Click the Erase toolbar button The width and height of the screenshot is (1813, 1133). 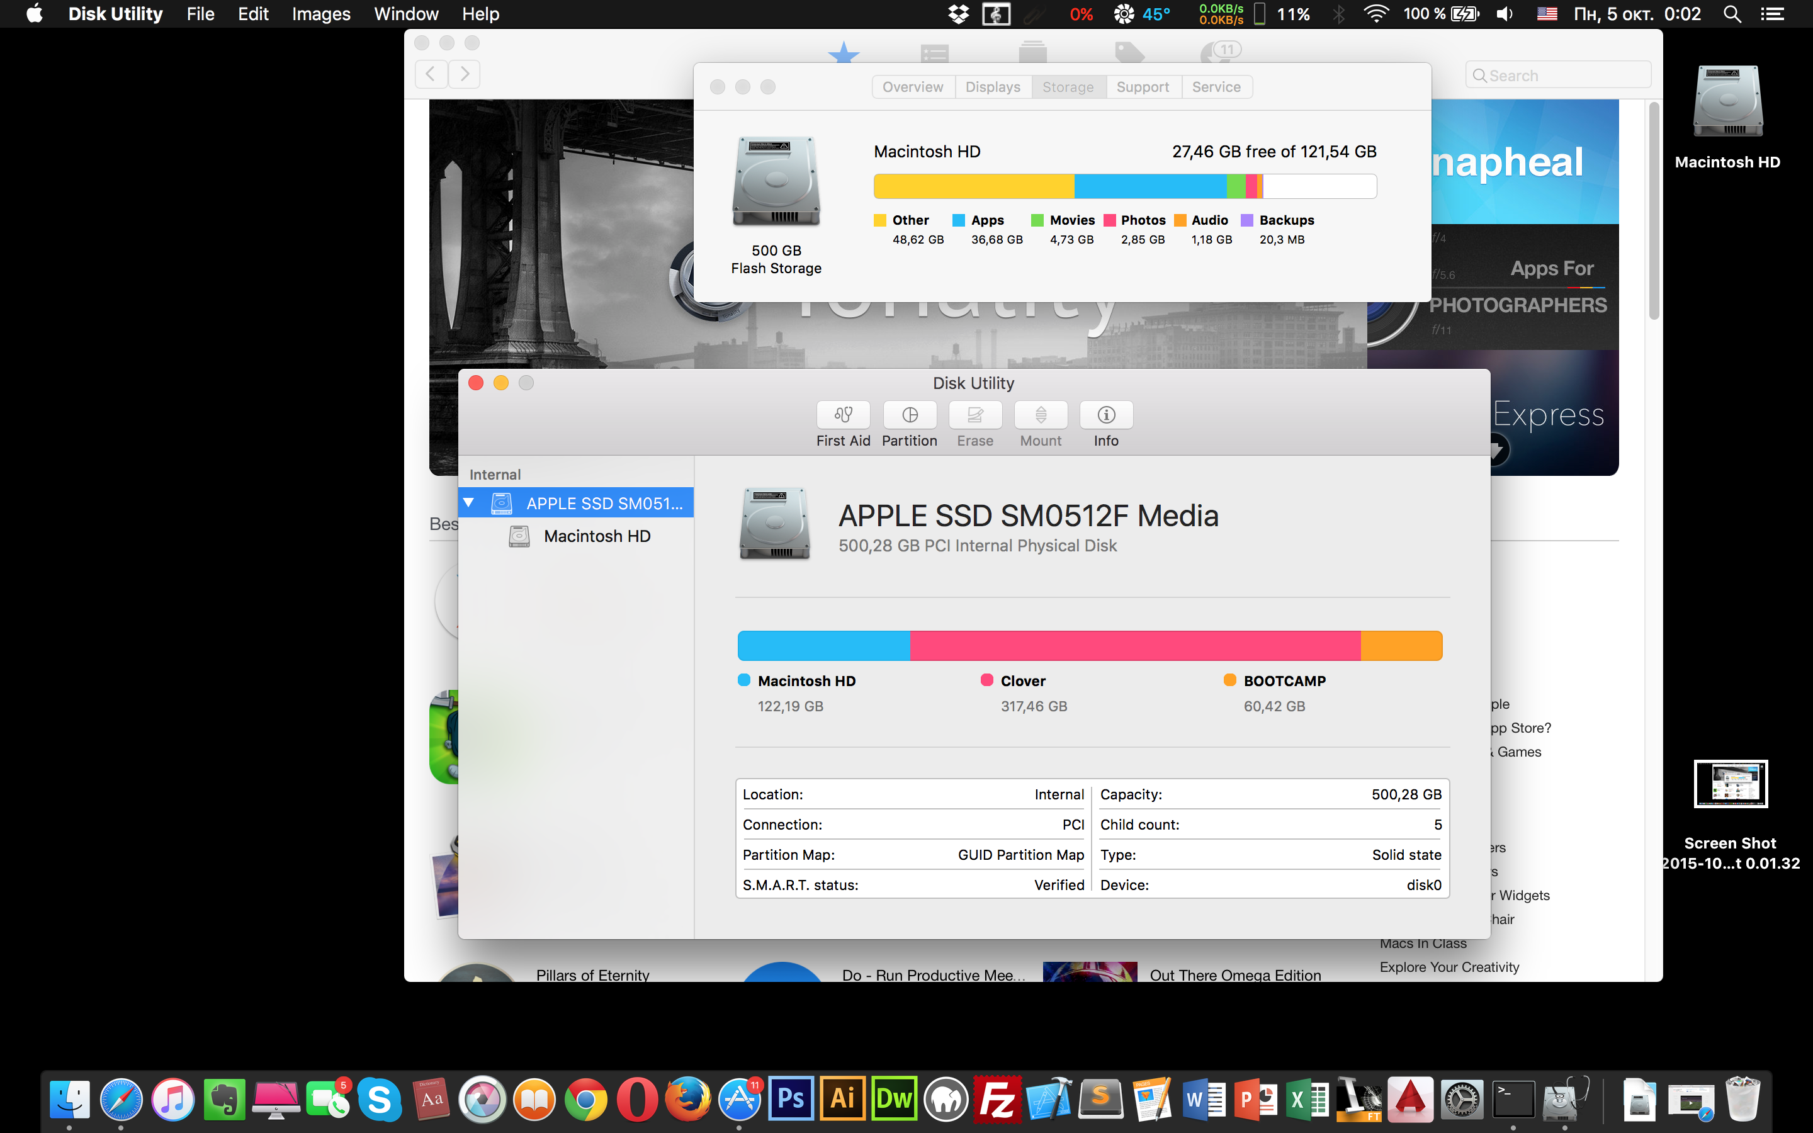974,424
